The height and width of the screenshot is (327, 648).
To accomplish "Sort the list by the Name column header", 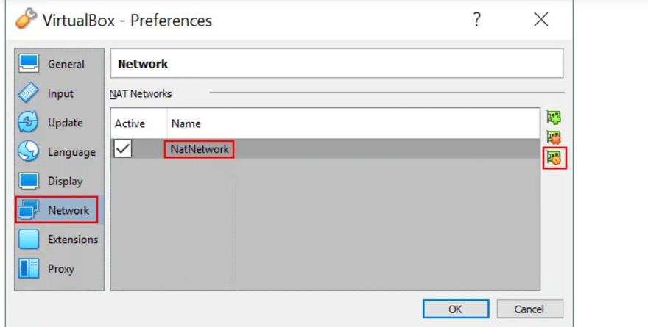I will (x=186, y=123).
